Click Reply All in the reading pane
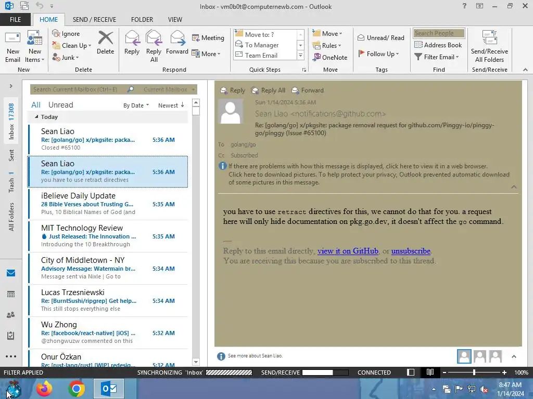The height and width of the screenshot is (399, 533). 268,90
